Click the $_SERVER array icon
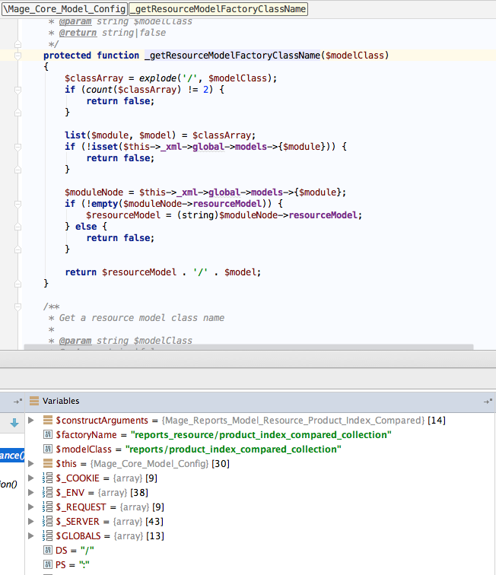Screen dimensions: 496x575 (48, 522)
